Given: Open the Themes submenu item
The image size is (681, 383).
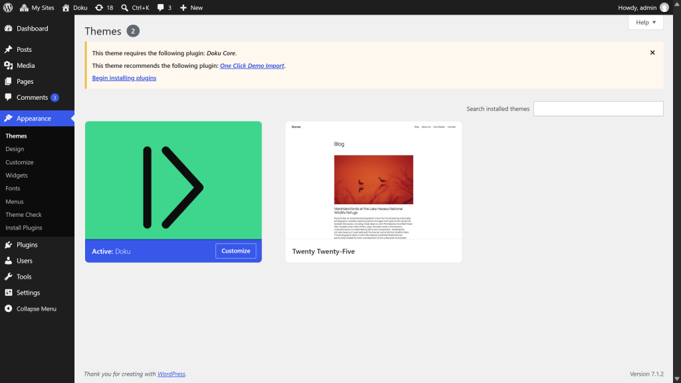Looking at the screenshot, I should [x=16, y=136].
